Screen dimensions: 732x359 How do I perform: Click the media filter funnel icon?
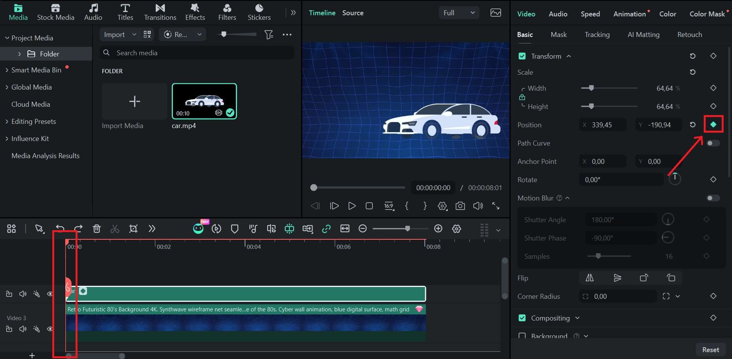269,35
